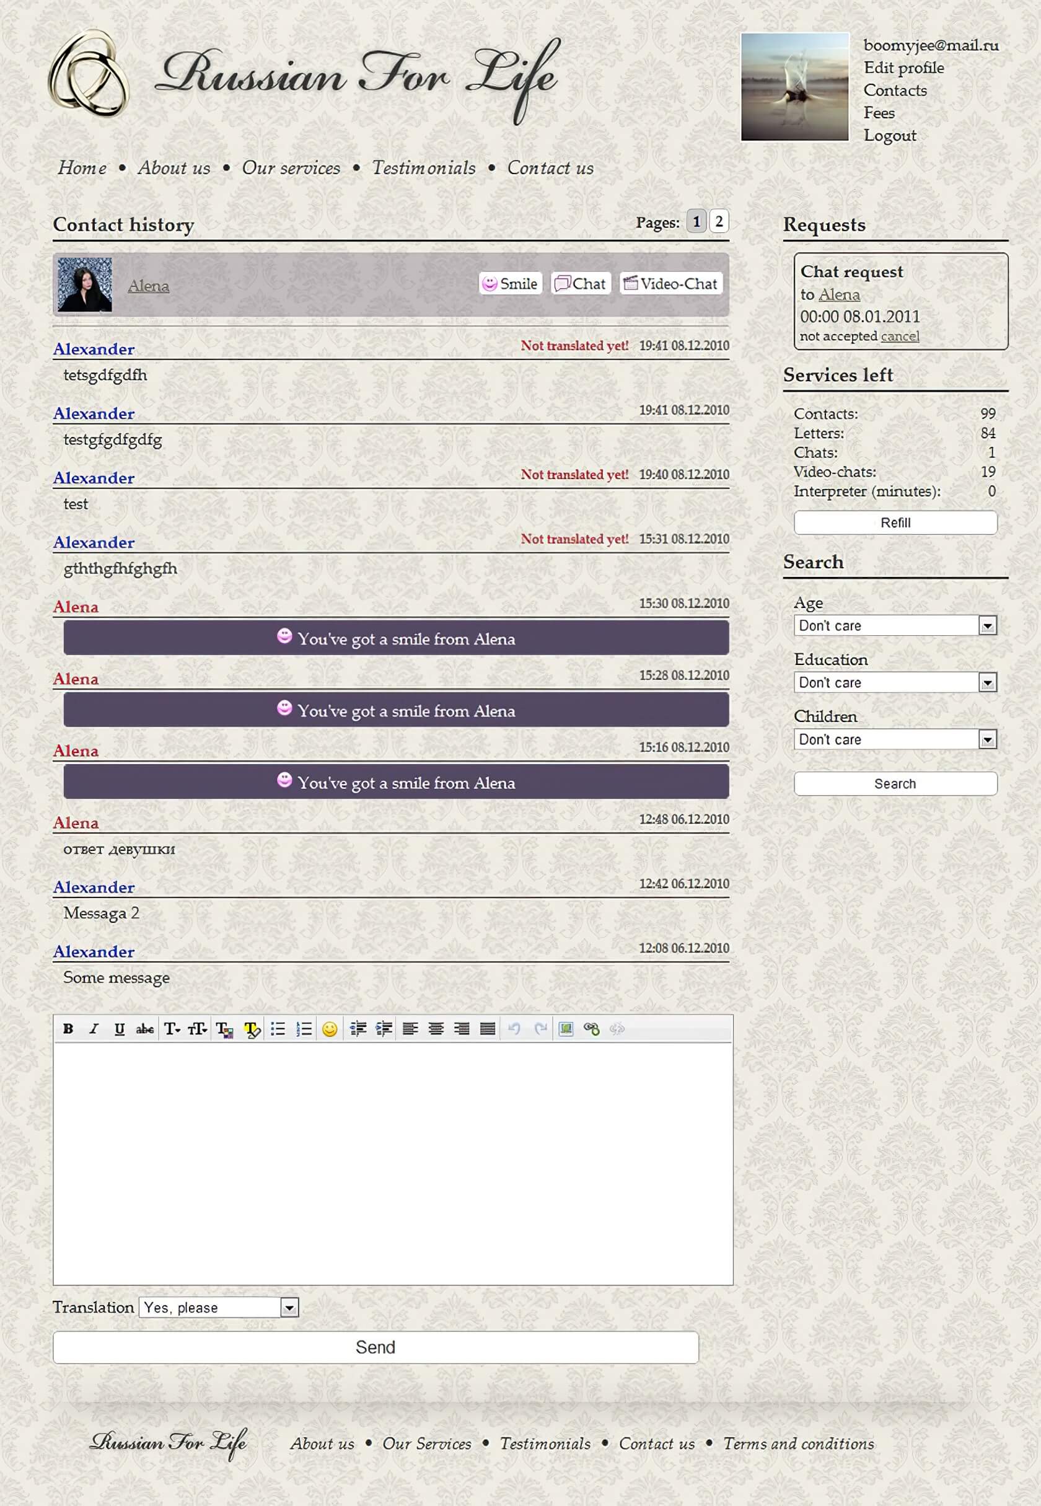
Task: Open the text highlight color picker
Action: [252, 1029]
